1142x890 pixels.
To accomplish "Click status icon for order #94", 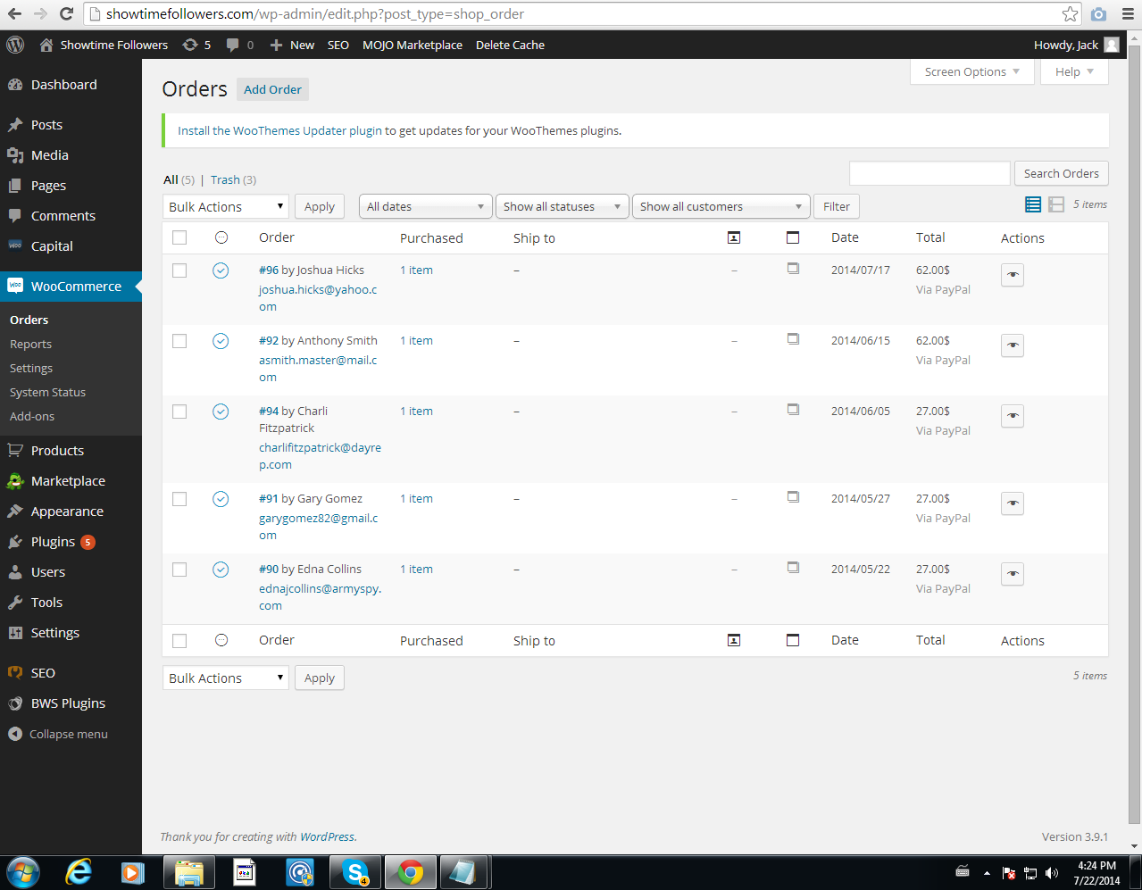I will (x=221, y=412).
